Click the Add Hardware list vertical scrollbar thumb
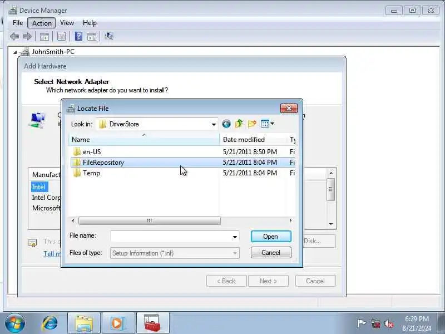The height and width of the screenshot is (334, 445). (330, 189)
